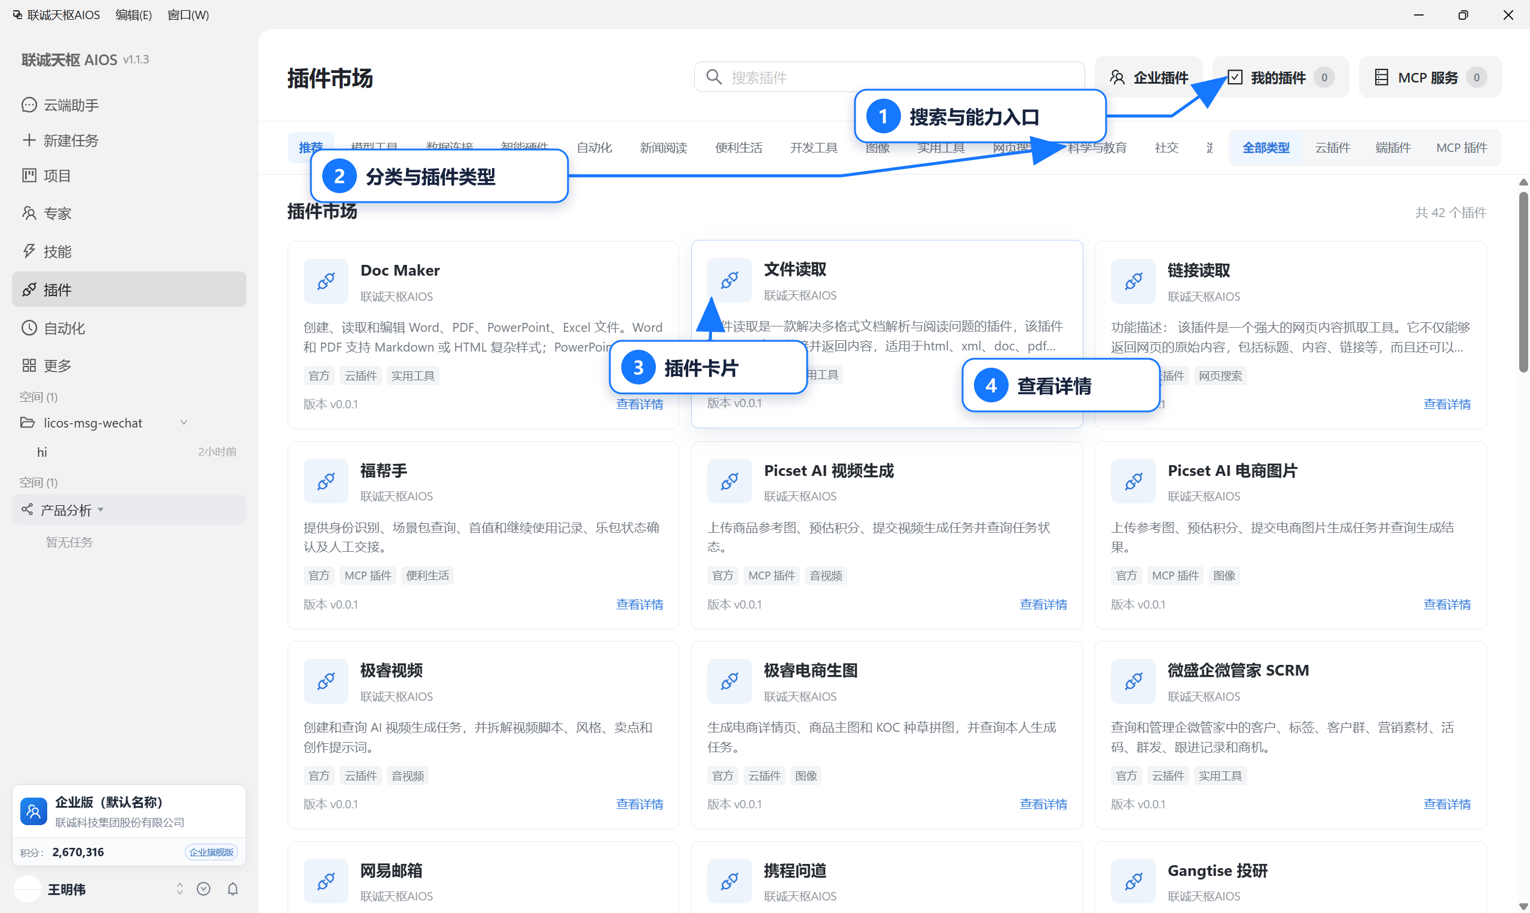Click the enterprise avatar icon in 企业版 card
The height and width of the screenshot is (913, 1530).
tap(34, 811)
